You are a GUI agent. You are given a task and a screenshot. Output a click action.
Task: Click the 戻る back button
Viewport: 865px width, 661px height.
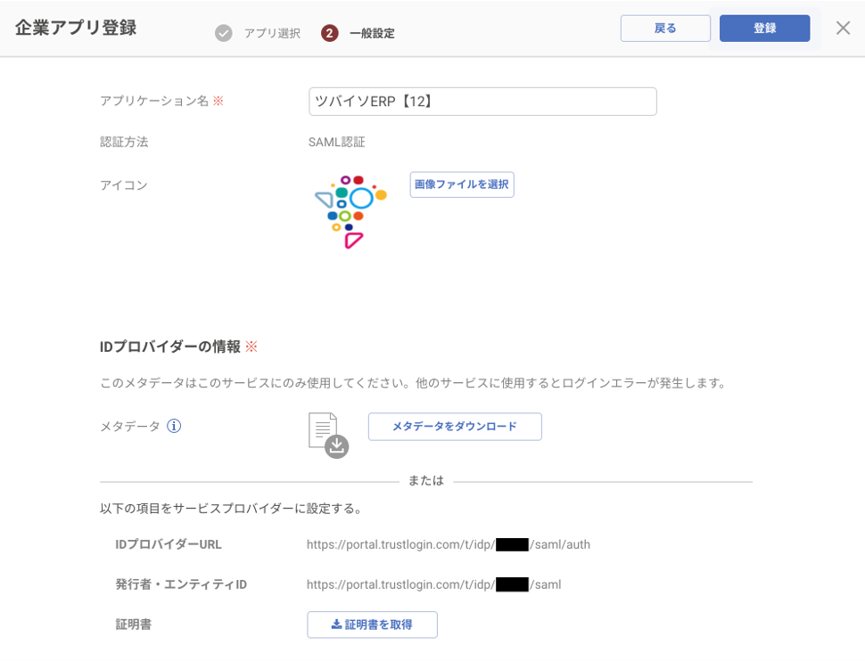tap(665, 29)
